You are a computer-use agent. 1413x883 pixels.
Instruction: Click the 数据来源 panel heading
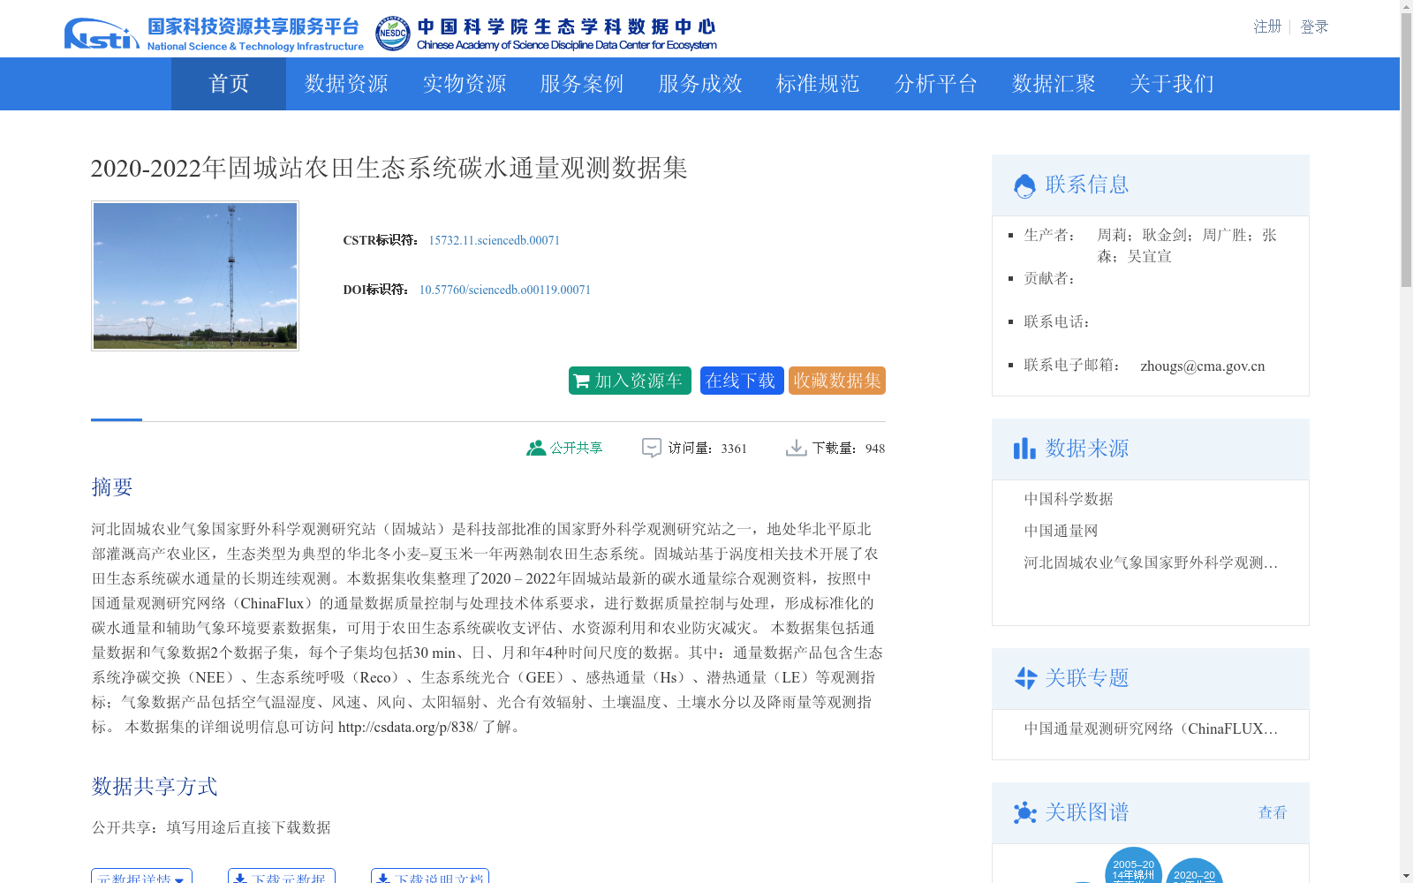pyautogui.click(x=1087, y=449)
